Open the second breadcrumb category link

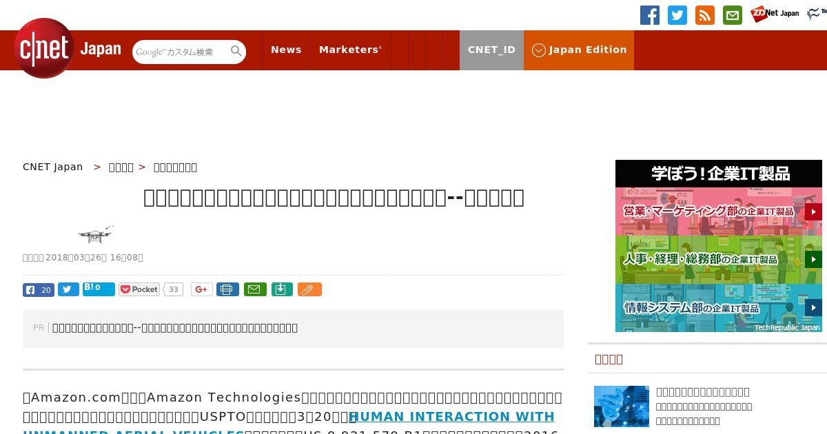[x=121, y=167]
